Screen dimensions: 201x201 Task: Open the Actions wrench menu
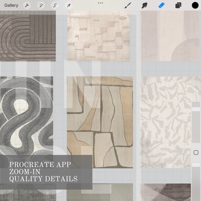pos(27,5)
